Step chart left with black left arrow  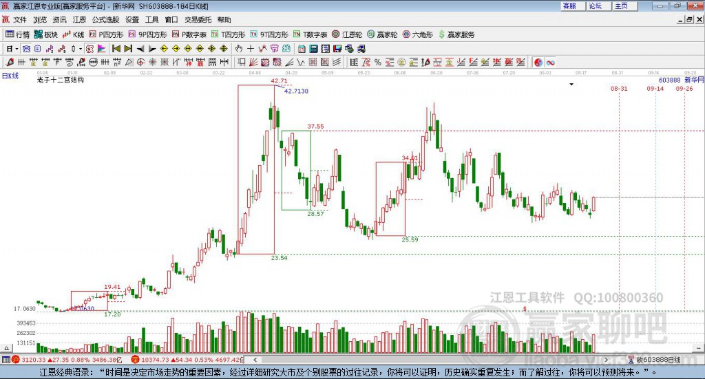pos(140,49)
